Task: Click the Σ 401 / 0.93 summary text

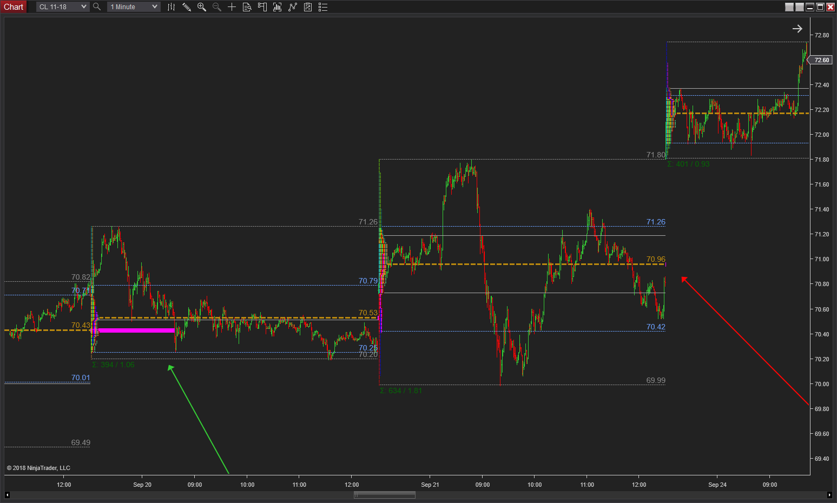Action: 688,164
